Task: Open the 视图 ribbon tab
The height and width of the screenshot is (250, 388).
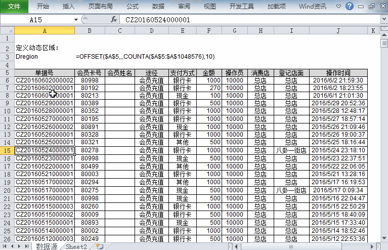Action: click(210, 6)
